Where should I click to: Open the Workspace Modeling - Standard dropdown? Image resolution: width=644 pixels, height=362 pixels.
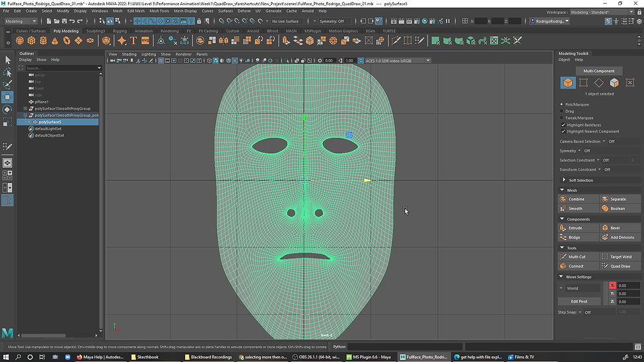pos(601,13)
